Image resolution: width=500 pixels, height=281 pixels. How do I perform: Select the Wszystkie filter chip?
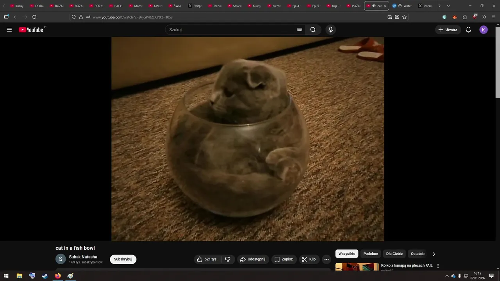coord(347,254)
